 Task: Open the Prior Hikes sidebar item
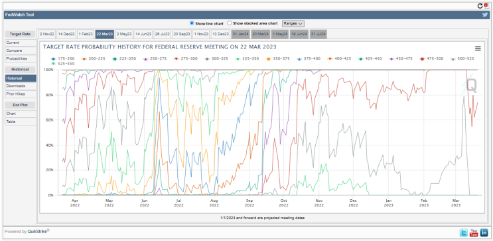tap(21, 94)
